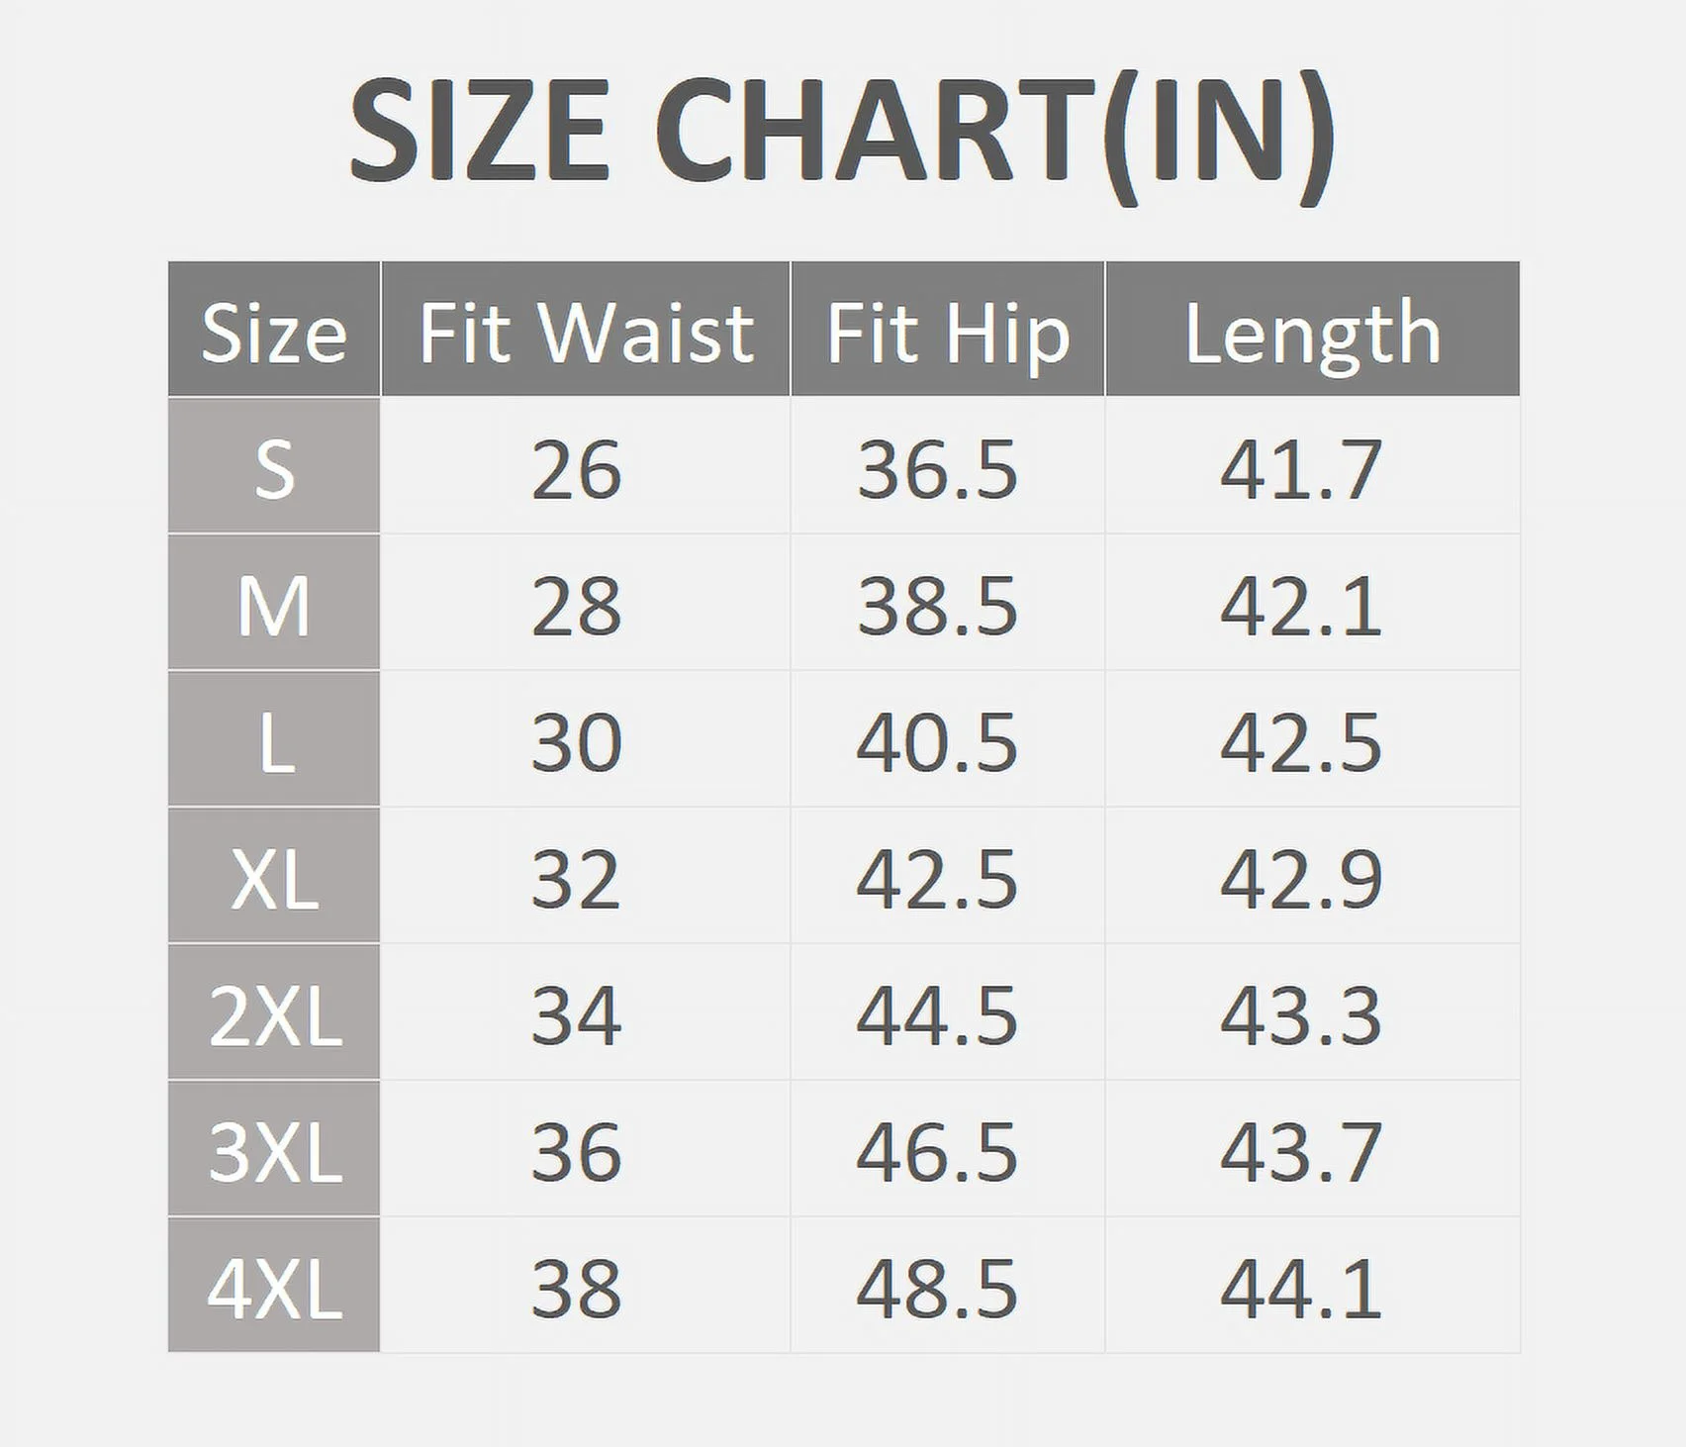The width and height of the screenshot is (1686, 1447).
Task: Click the Fit Waist column header
Action: [586, 333]
